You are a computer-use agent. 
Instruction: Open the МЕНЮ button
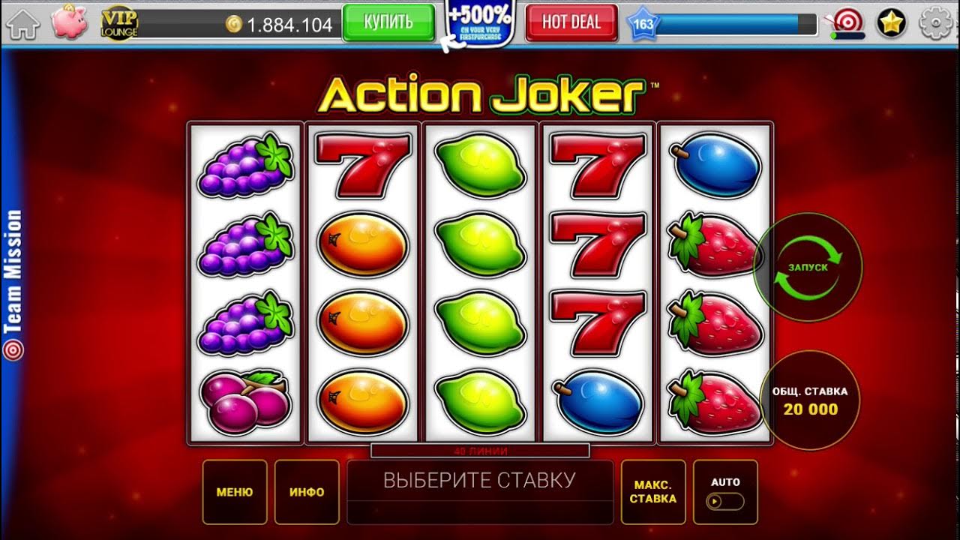click(235, 492)
